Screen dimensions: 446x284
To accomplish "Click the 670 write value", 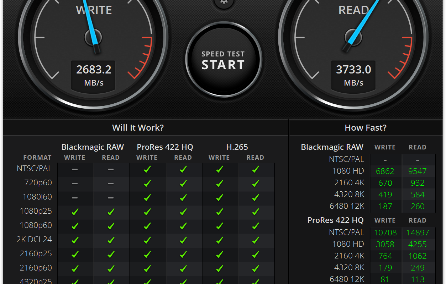I will 385,183.
